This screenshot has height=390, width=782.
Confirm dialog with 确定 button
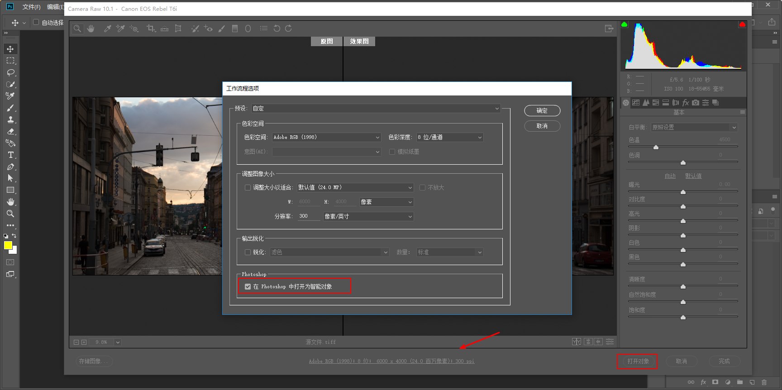(x=542, y=111)
